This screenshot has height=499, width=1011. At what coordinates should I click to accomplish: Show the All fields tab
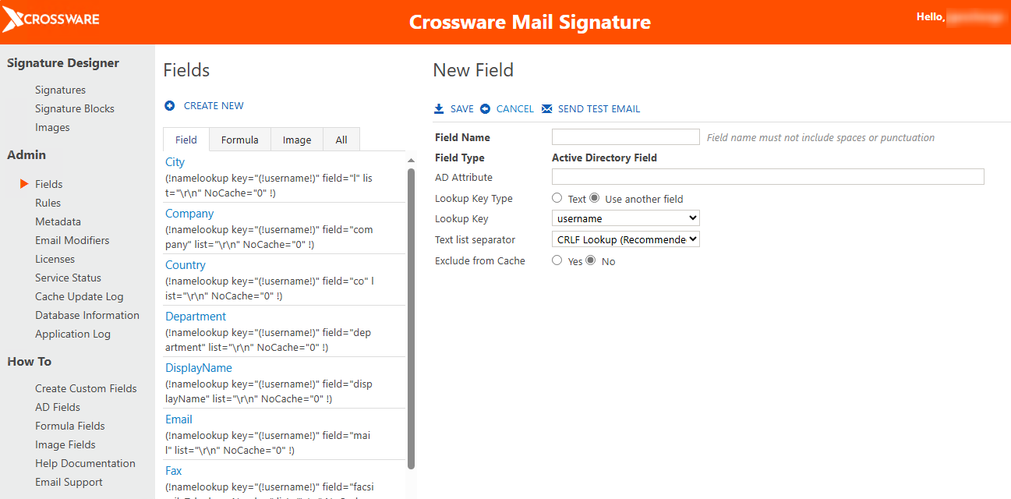[341, 140]
